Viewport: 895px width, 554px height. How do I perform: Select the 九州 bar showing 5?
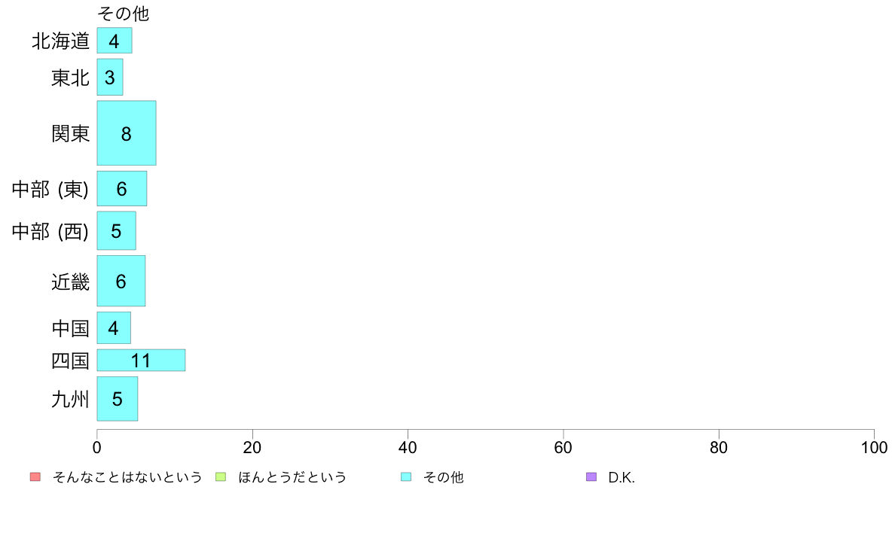click(117, 398)
